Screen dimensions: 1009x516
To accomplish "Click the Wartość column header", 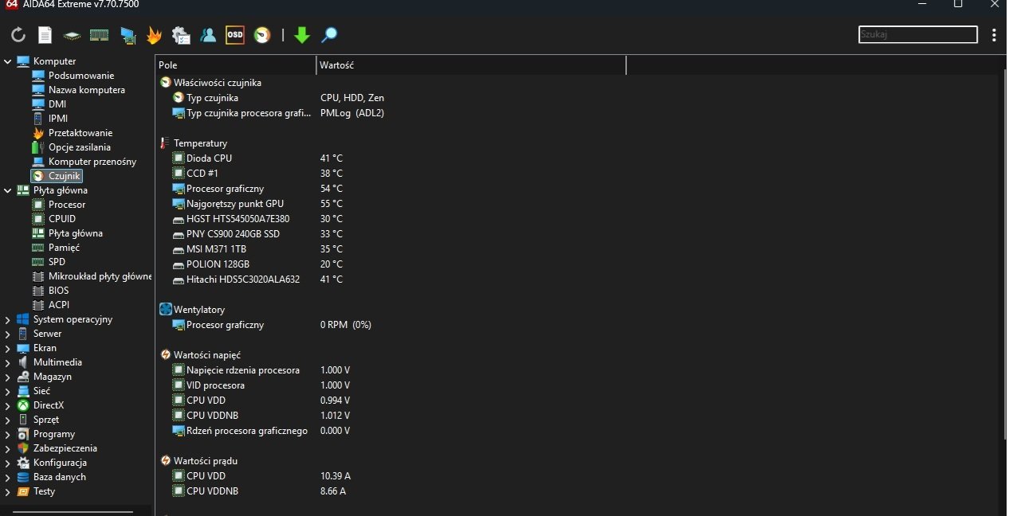I will tap(471, 65).
